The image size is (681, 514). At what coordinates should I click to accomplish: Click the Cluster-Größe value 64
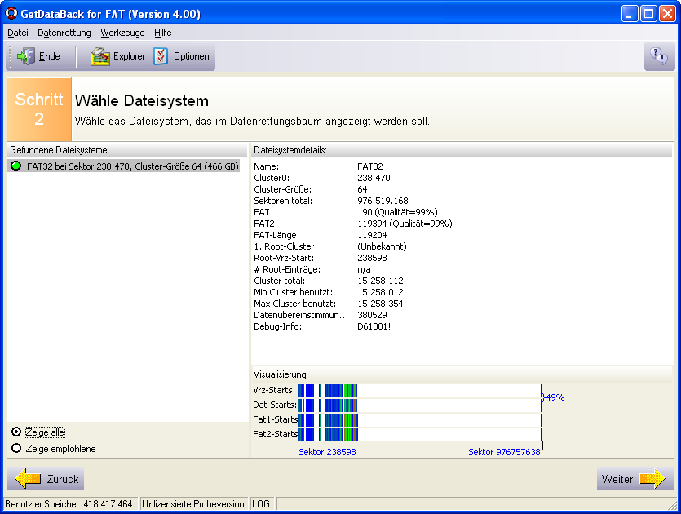pos(362,189)
